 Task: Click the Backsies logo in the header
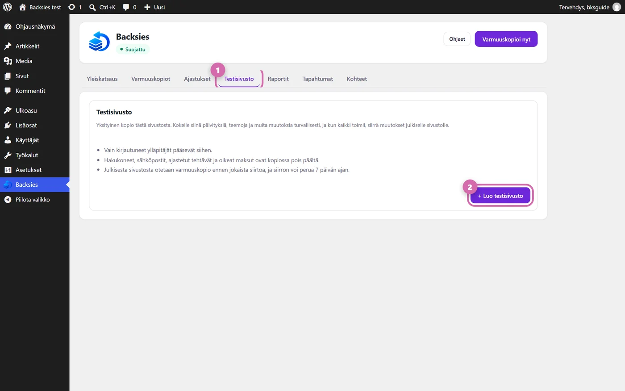[99, 42]
